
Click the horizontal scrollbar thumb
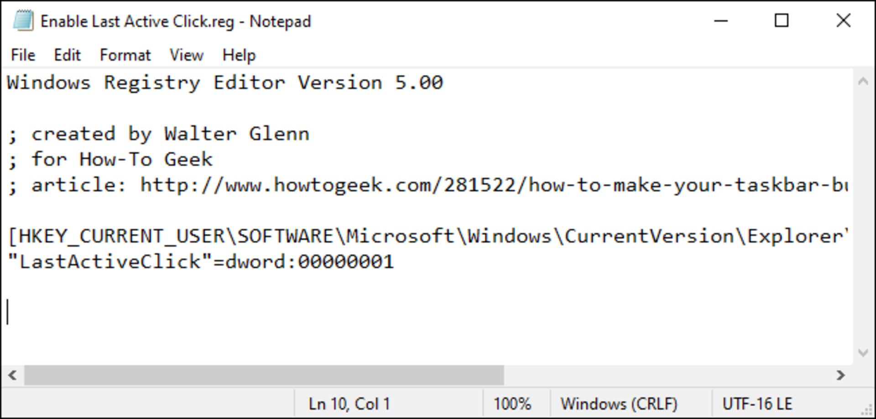pos(264,375)
